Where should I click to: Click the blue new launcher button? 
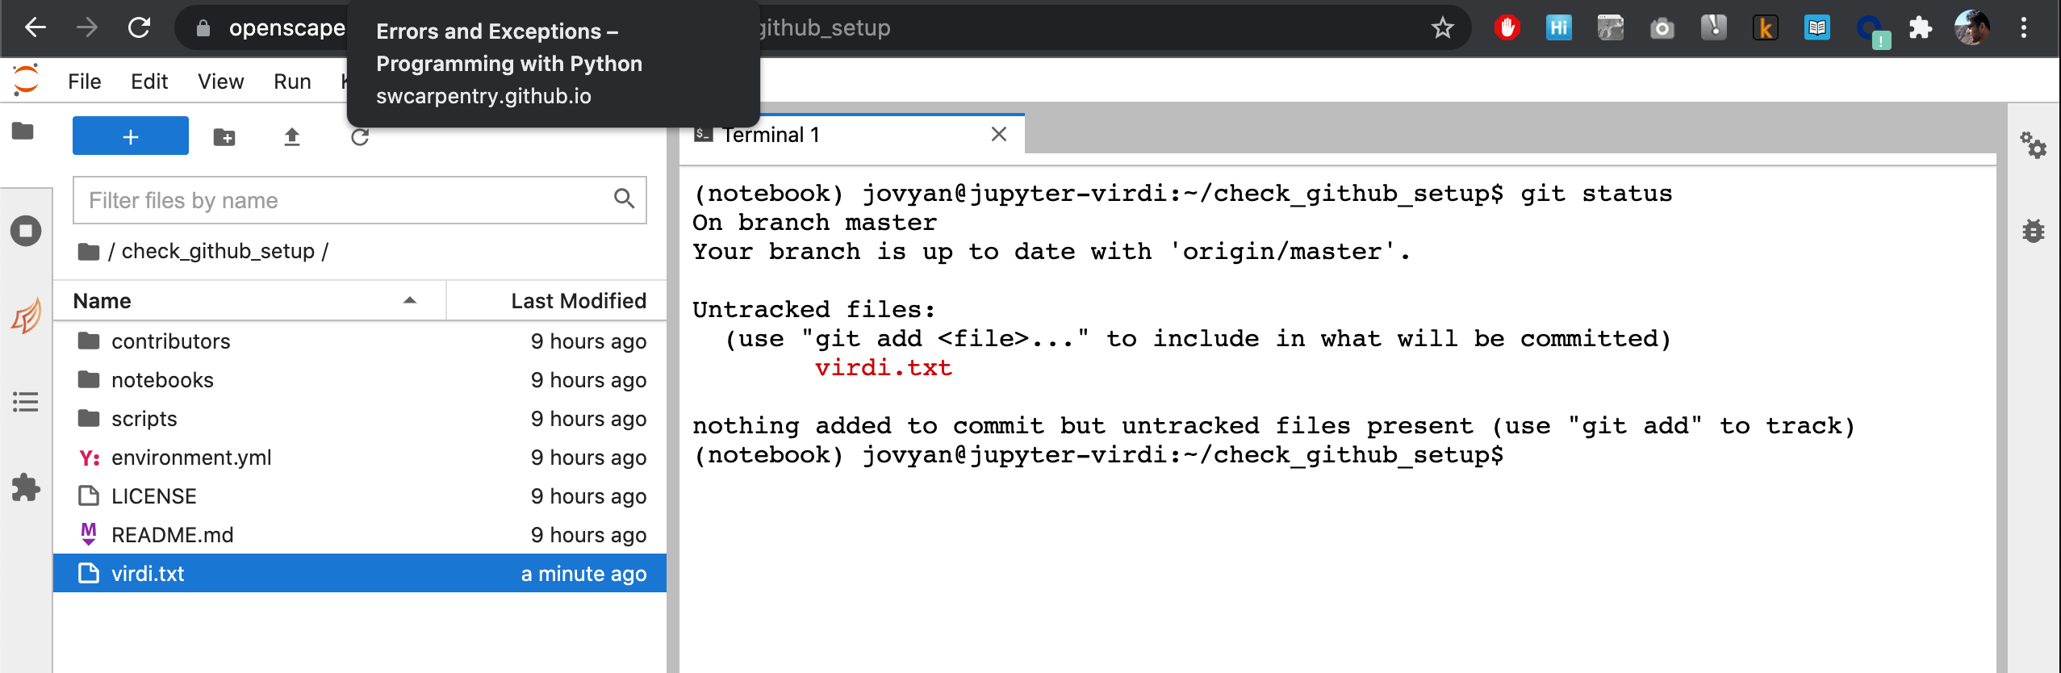(130, 136)
